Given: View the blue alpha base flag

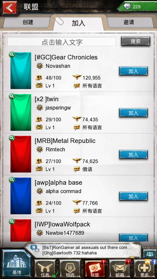Looking at the screenshot, I should (x=21, y=196).
